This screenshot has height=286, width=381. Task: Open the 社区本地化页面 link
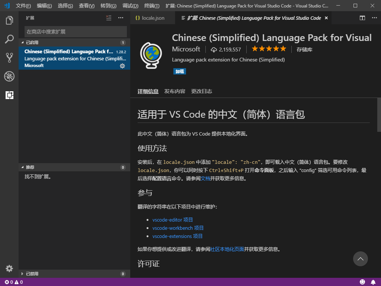227,249
